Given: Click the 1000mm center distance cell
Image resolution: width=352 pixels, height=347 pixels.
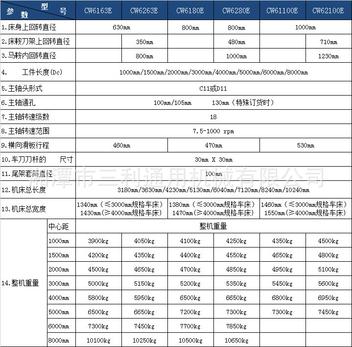Looking at the screenshot, I should click(x=61, y=241).
